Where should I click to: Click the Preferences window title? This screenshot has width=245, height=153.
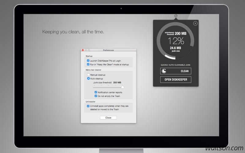coord(108,50)
